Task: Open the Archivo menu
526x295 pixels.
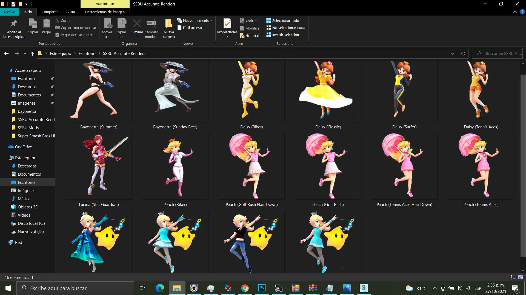Action: point(10,12)
